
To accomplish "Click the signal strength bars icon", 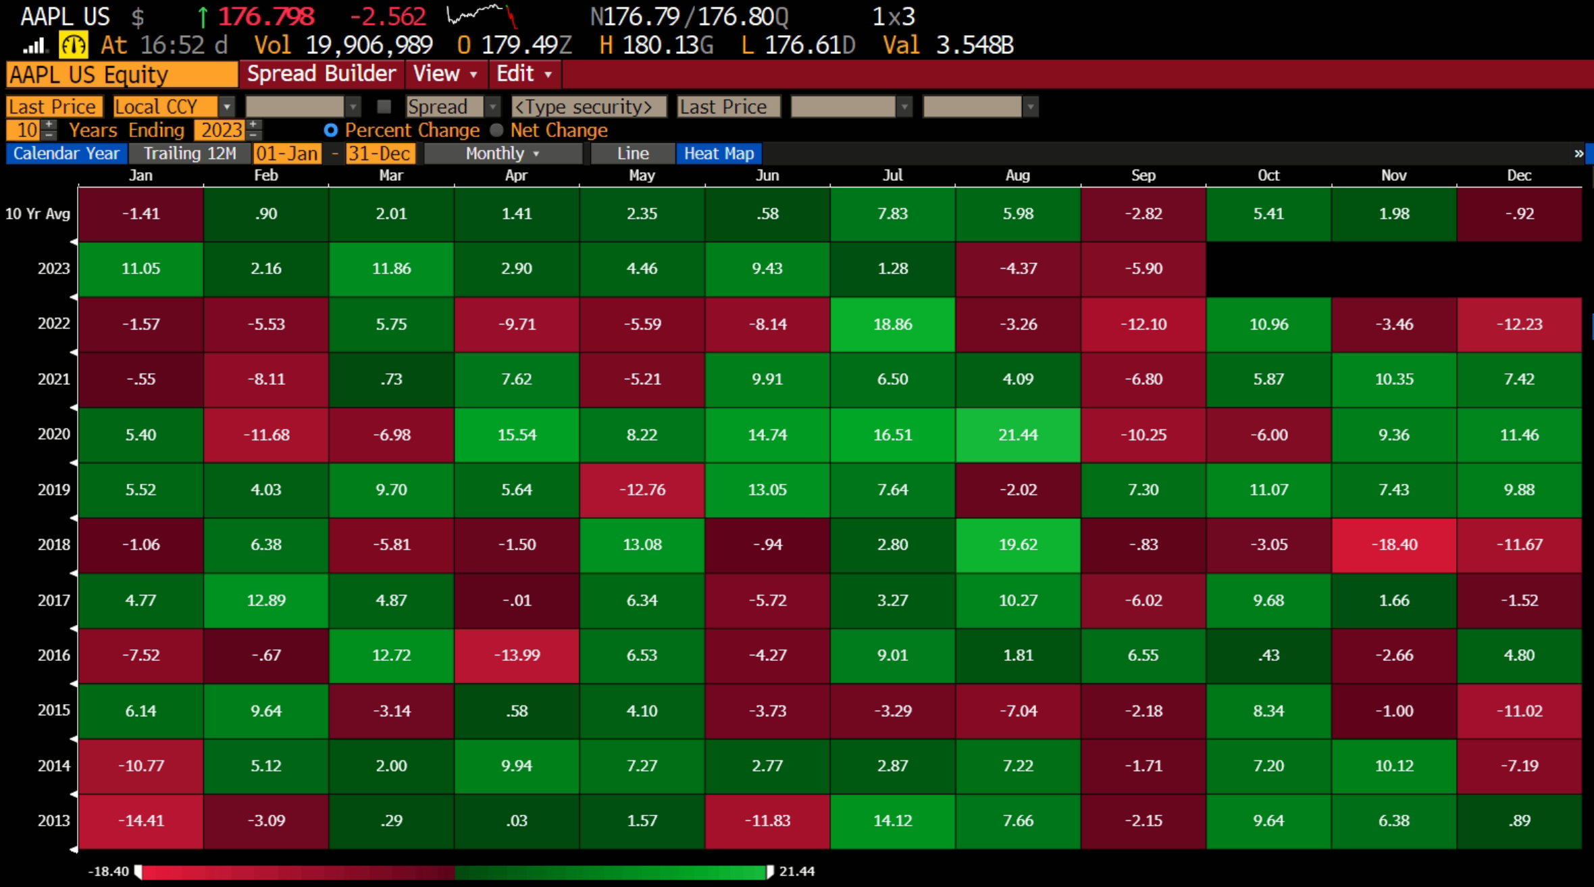I will click(33, 45).
